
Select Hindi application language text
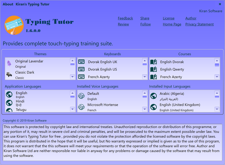(x=20, y=101)
